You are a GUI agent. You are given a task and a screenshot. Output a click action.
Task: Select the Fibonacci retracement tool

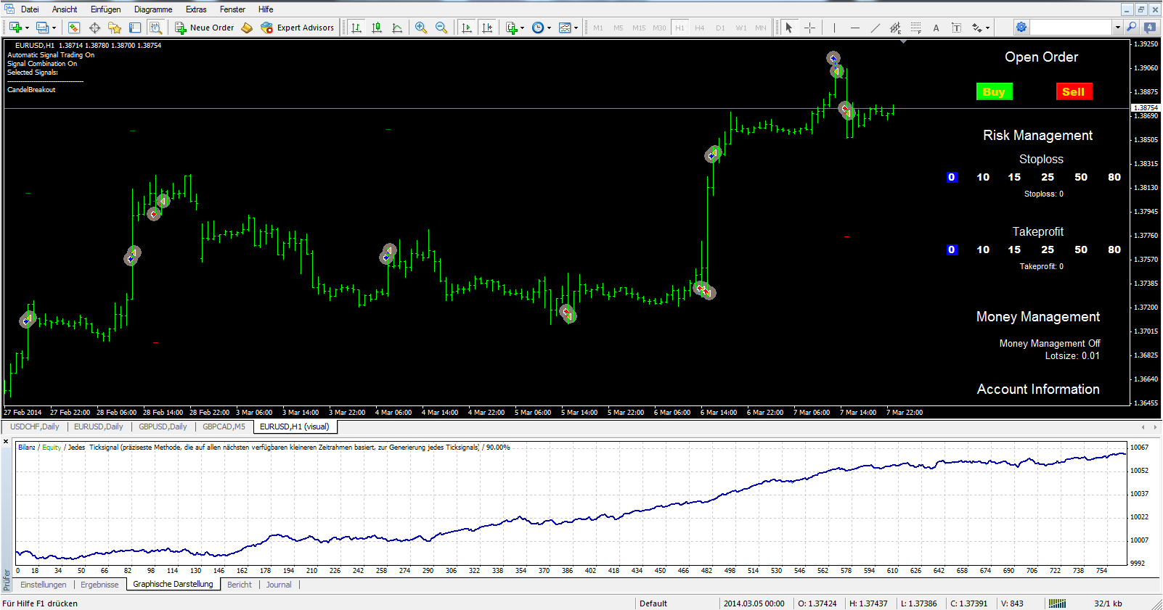tap(915, 28)
